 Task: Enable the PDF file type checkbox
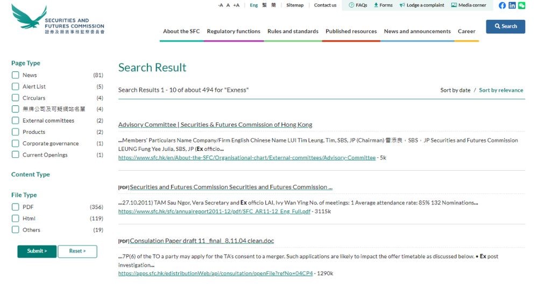(x=16, y=207)
